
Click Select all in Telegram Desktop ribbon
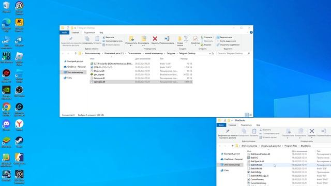coord(224,37)
